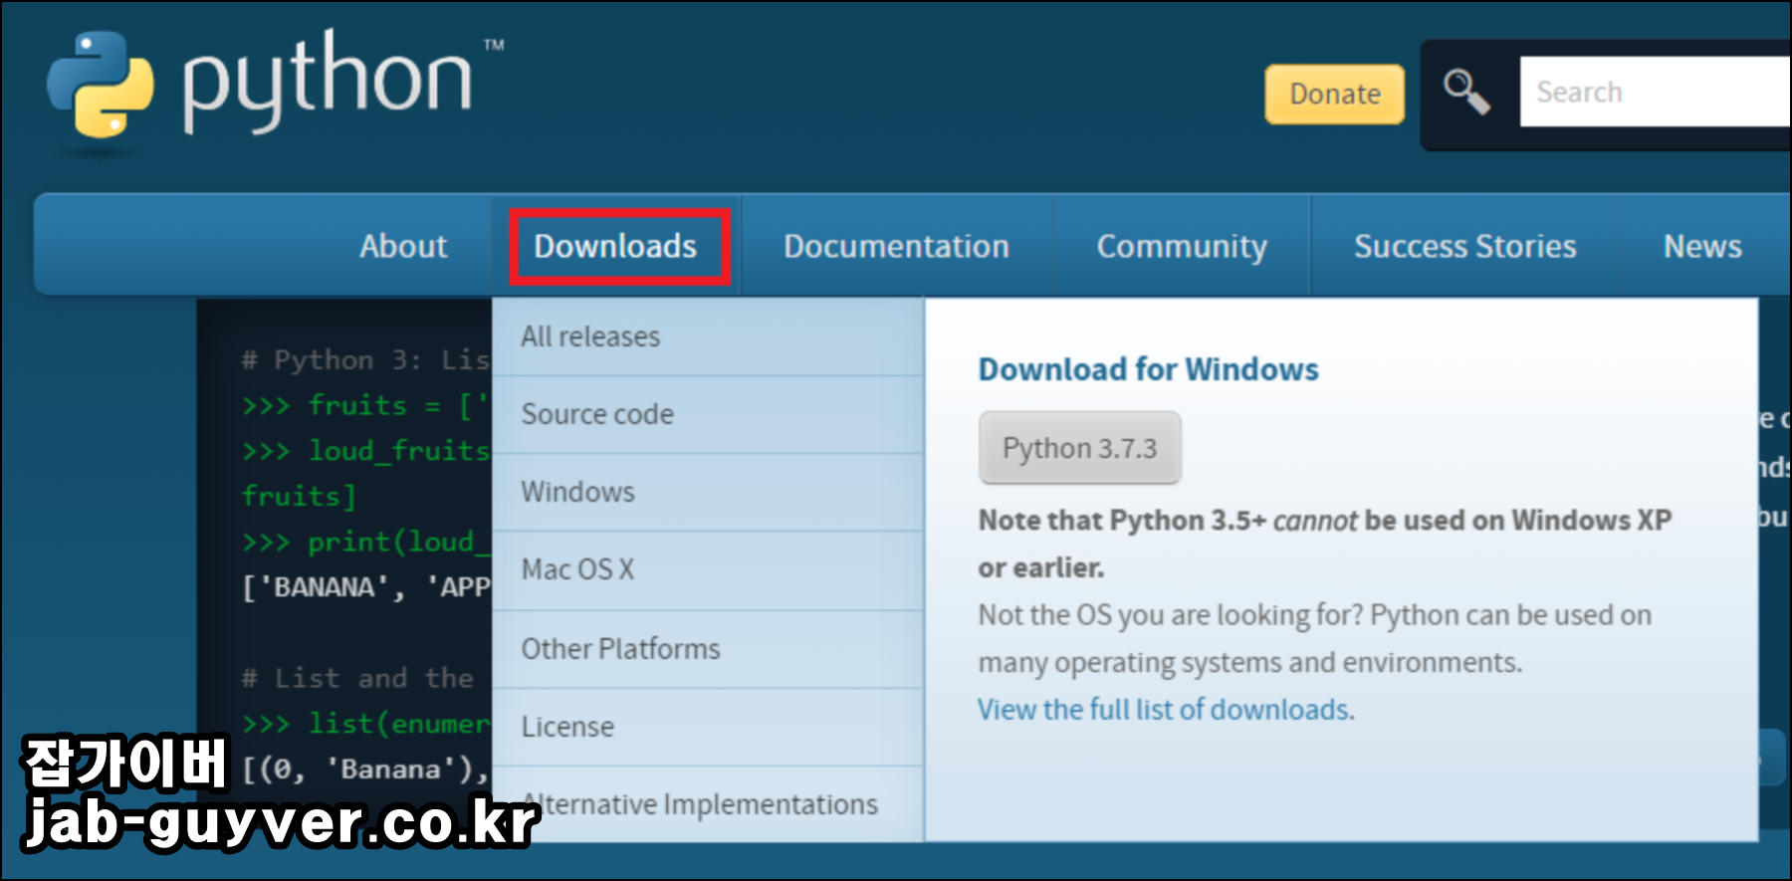Viewport: 1792px width, 881px height.
Task: Click the python wordmark text logo
Action: pyautogui.click(x=328, y=84)
